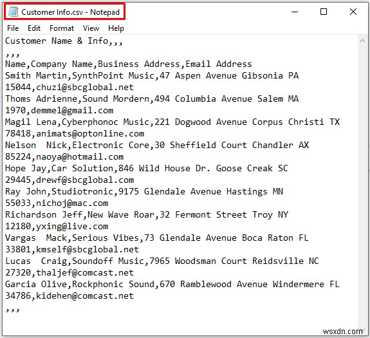This screenshot has height=338, width=370.
Task: Click the email chuzi@sbcglobal.net
Action: (85, 88)
